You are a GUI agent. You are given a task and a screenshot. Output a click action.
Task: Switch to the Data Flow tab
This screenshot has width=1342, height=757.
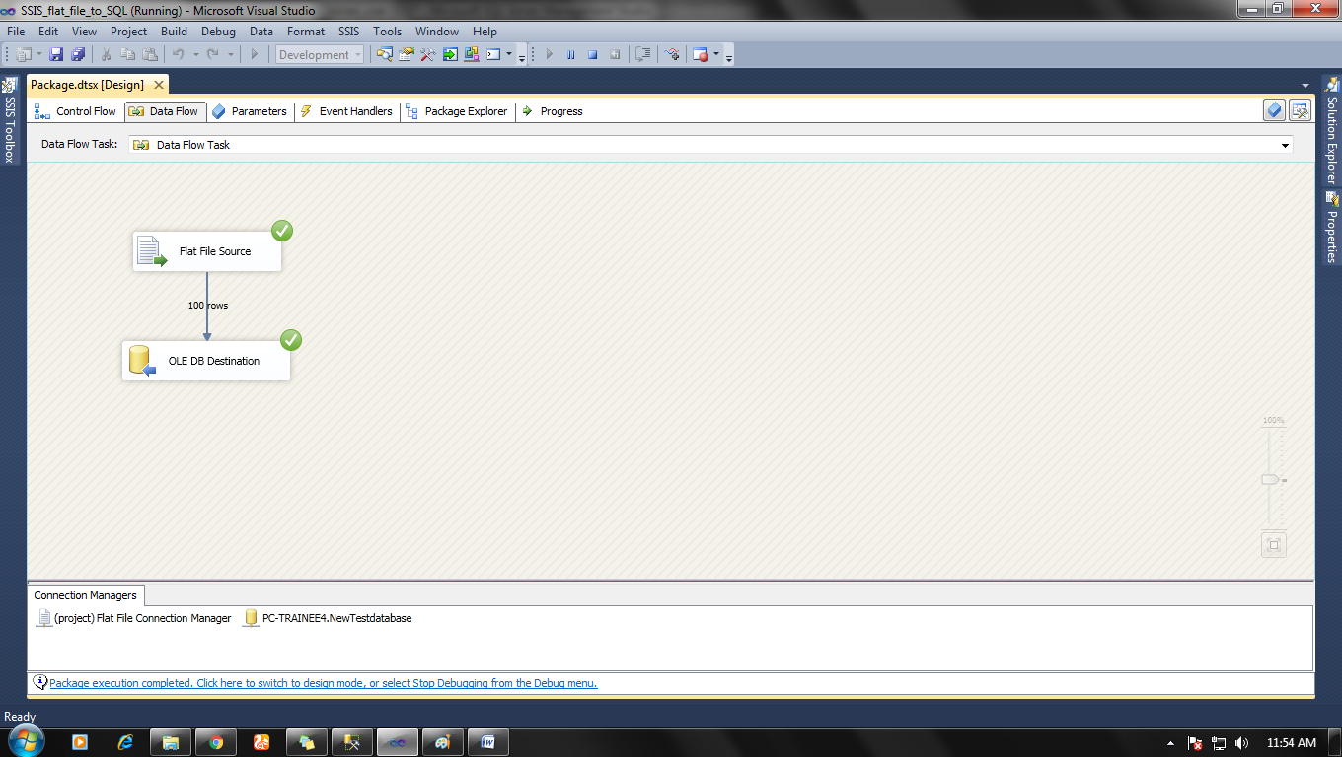pos(165,111)
